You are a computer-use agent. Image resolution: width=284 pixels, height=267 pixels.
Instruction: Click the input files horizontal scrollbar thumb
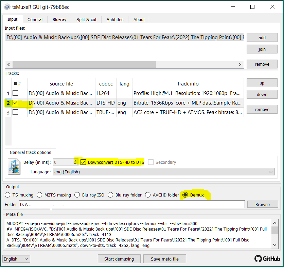84,64
